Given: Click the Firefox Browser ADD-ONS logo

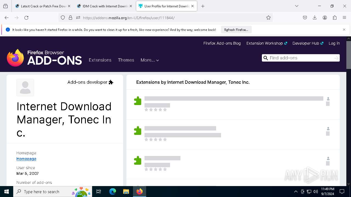Looking at the screenshot, I should click(44, 58).
